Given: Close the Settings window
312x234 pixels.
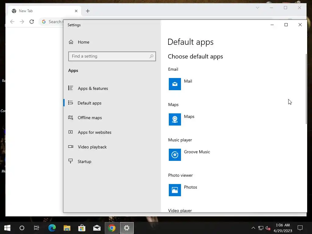Looking at the screenshot, I should point(300,25).
